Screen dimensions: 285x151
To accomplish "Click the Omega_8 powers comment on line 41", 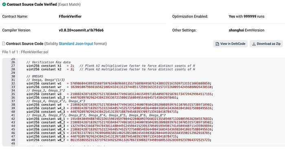I will tap(96, 115).
